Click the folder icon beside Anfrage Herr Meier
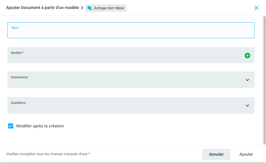 point(90,8)
